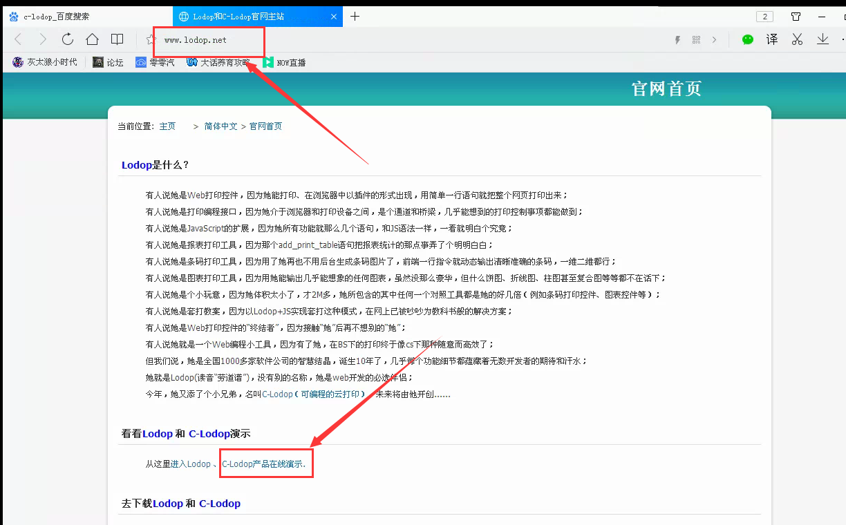This screenshot has height=525, width=846.
Task: Open the skin/theme shirt icon
Action: (796, 16)
